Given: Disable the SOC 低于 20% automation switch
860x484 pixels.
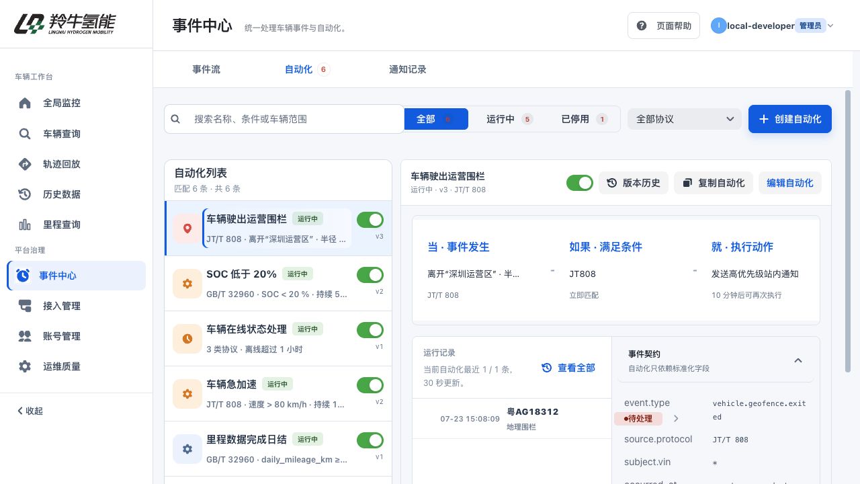Looking at the screenshot, I should click(x=370, y=275).
